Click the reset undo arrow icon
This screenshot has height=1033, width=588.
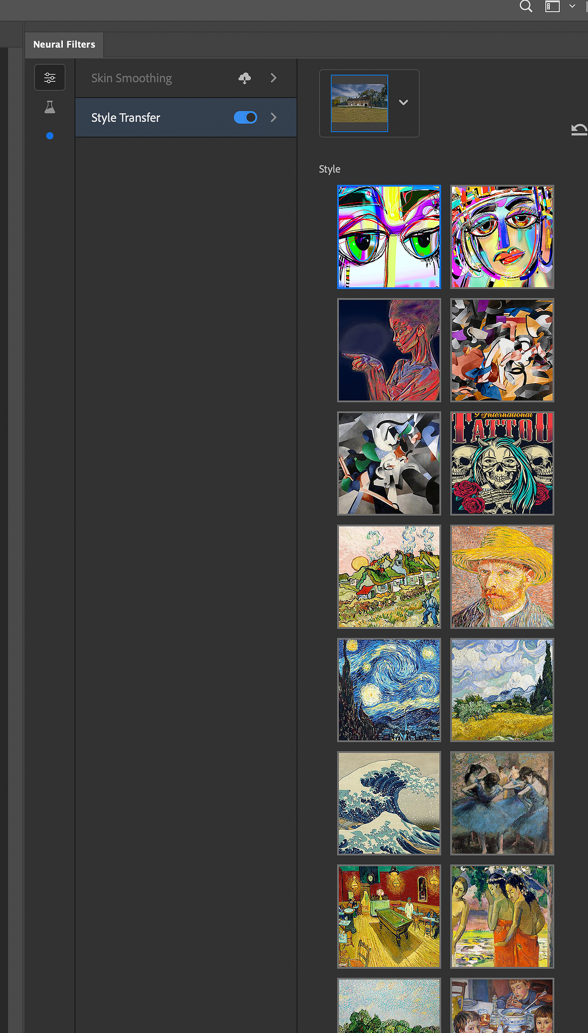coord(579,130)
